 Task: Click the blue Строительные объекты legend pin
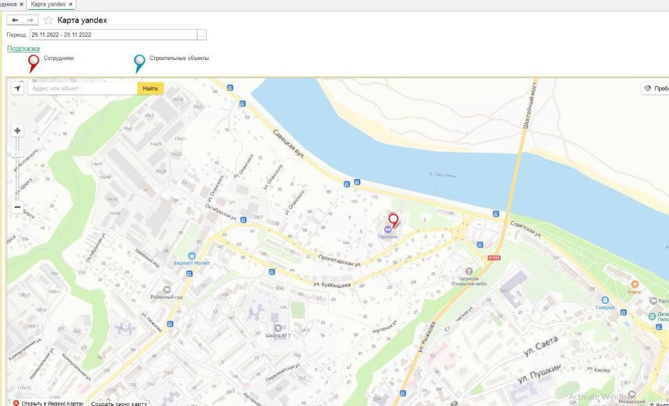pos(139,63)
